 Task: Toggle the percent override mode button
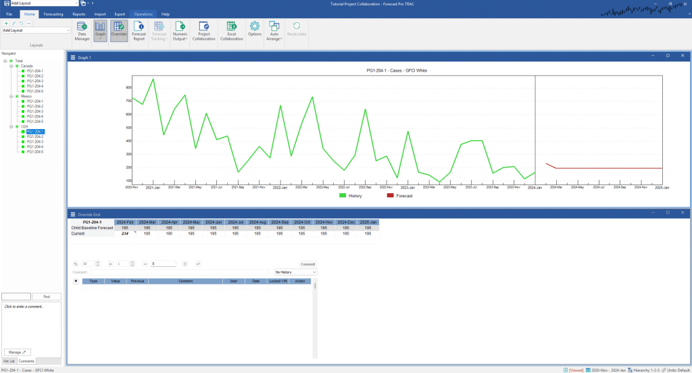pyautogui.click(x=76, y=264)
